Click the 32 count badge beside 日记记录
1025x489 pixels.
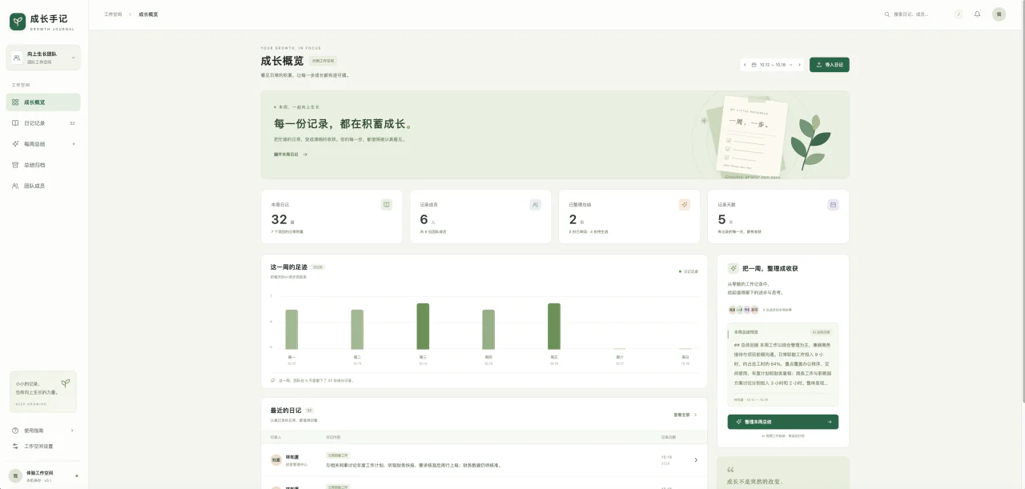72,123
